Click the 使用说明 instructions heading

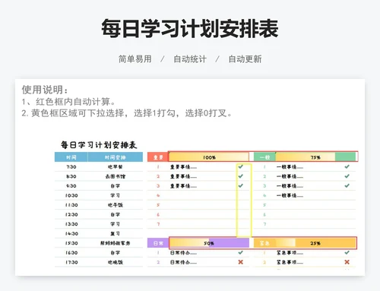point(45,90)
